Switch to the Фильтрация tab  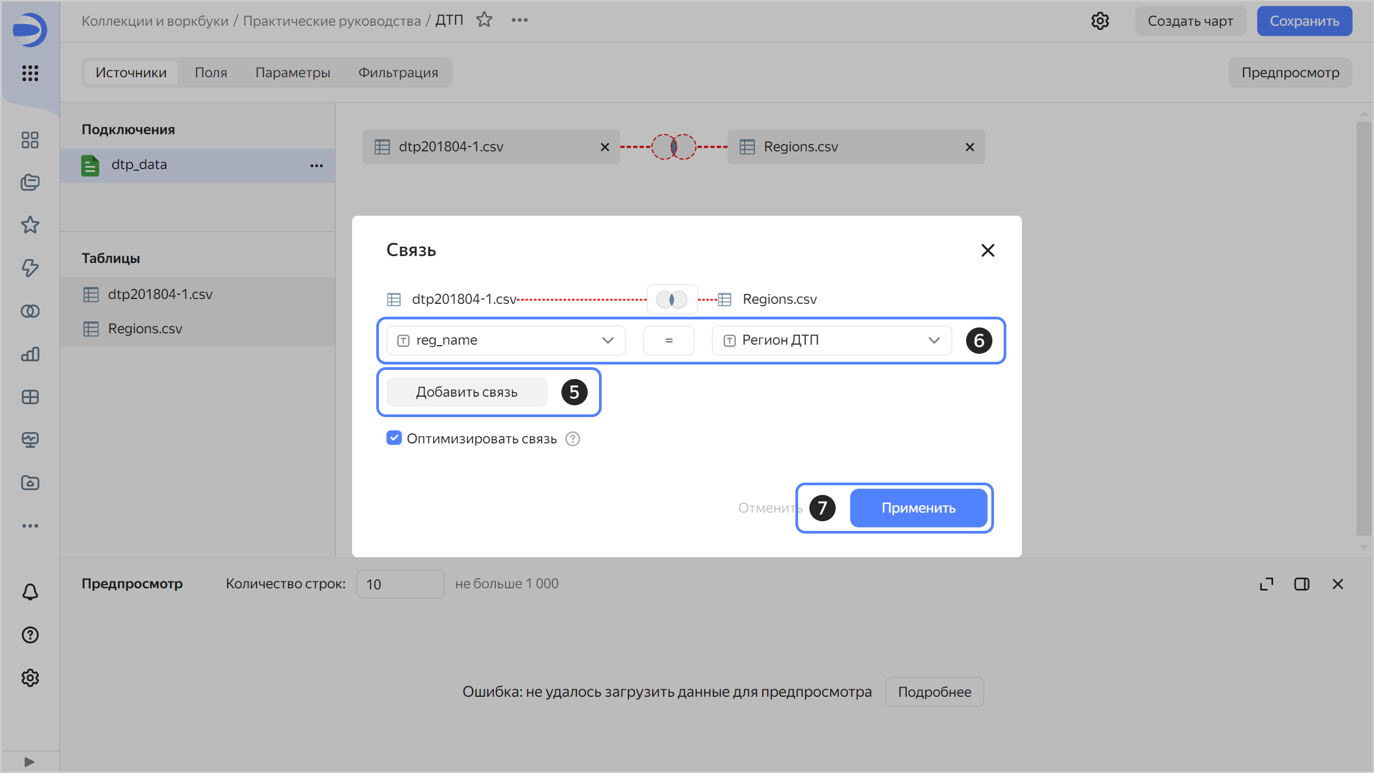(398, 72)
